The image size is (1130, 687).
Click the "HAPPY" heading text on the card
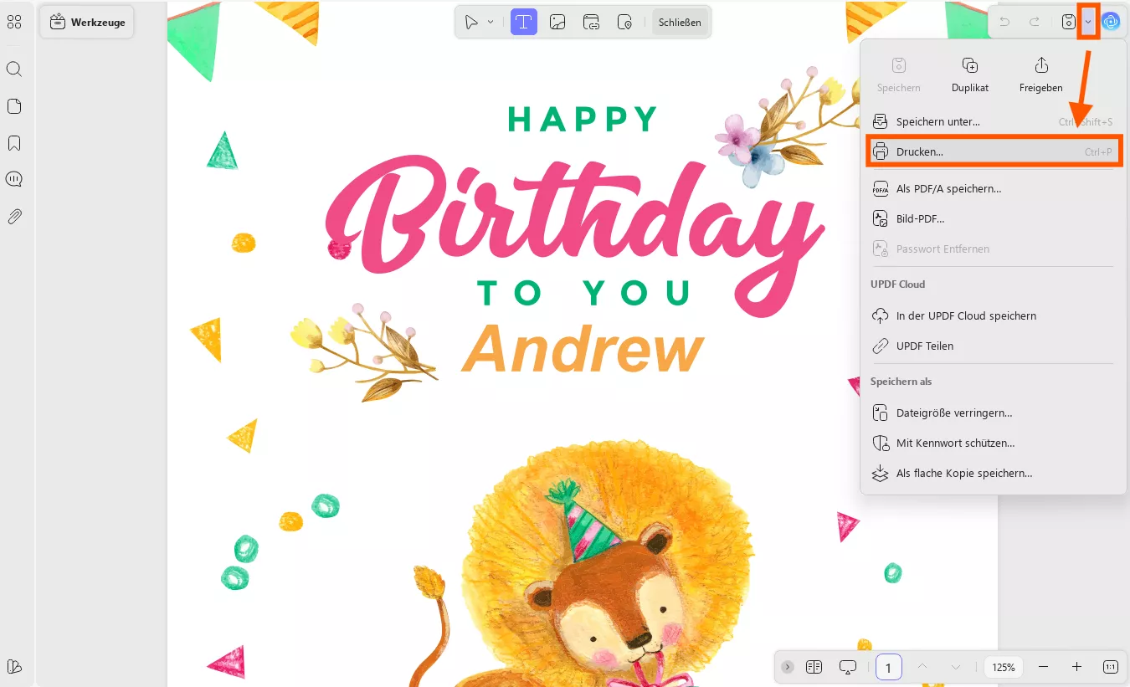click(583, 120)
